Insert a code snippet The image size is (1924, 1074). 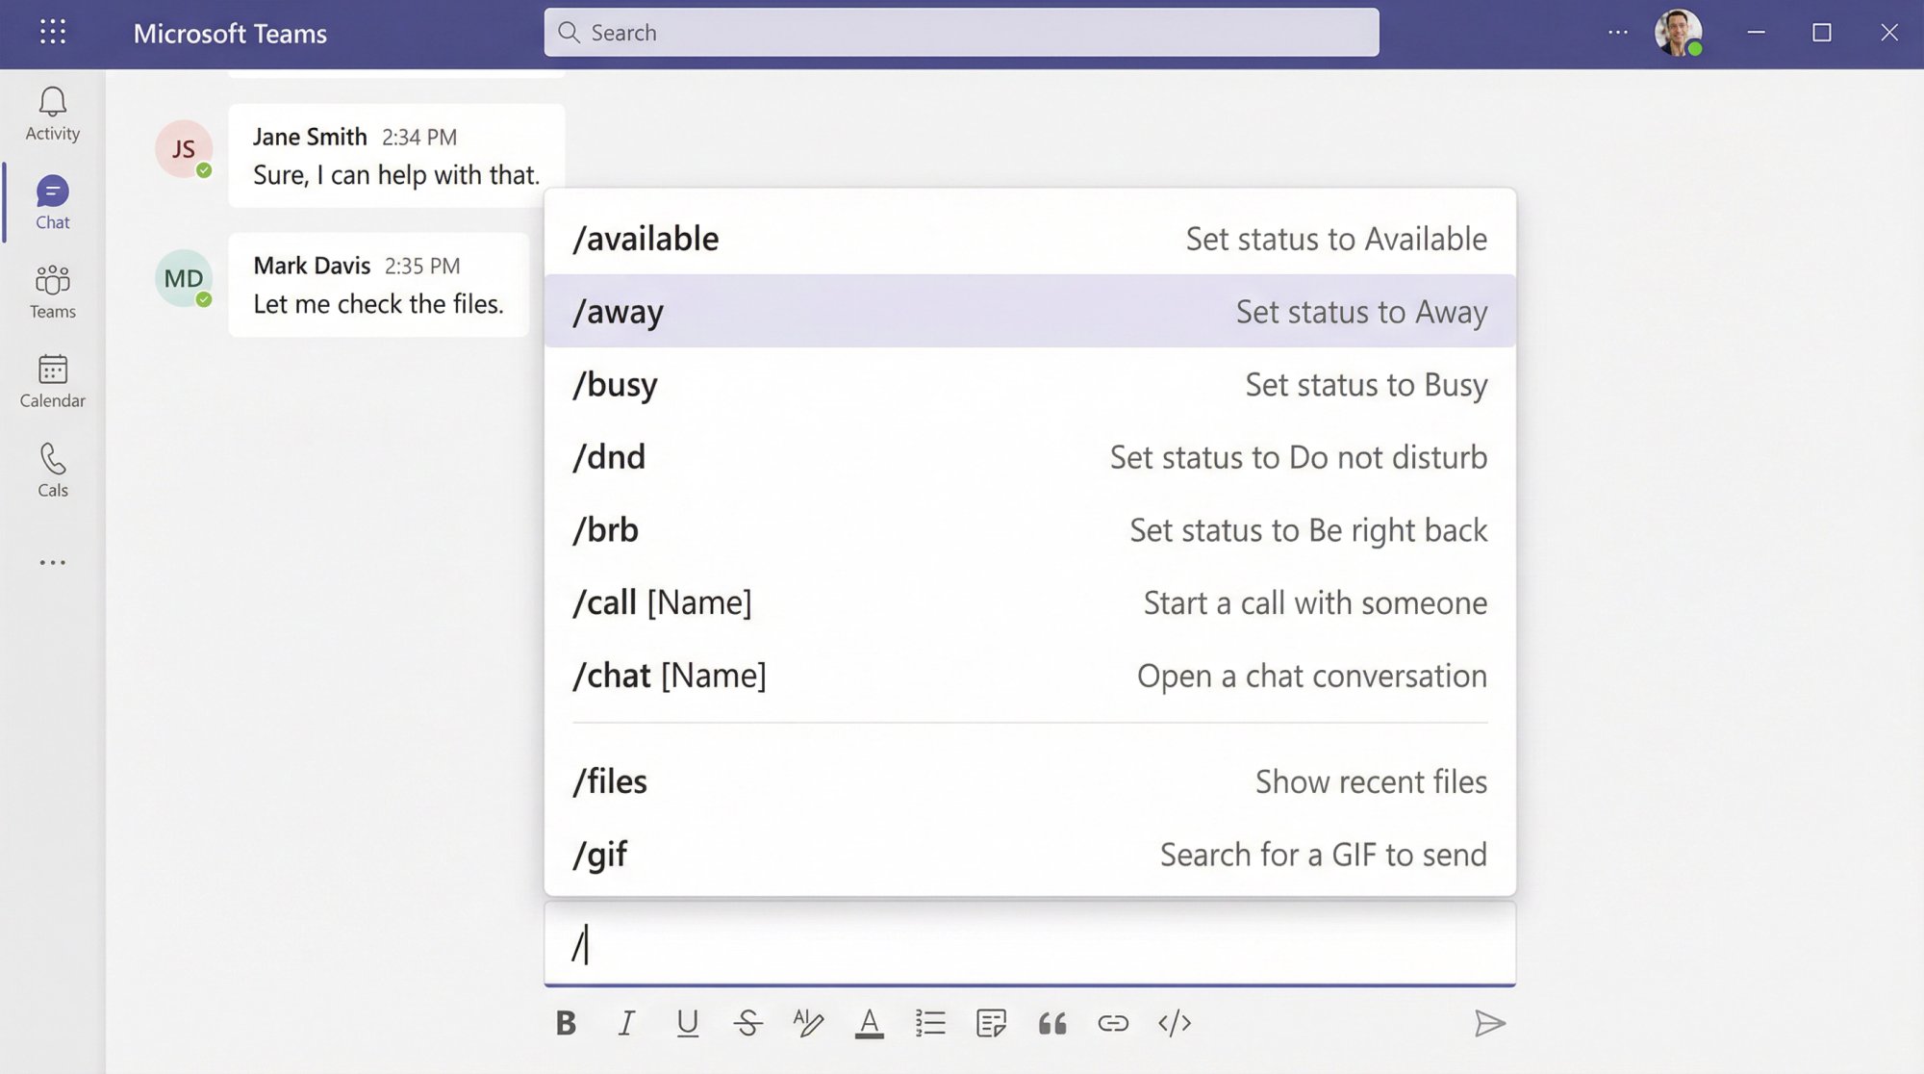[1176, 1023]
